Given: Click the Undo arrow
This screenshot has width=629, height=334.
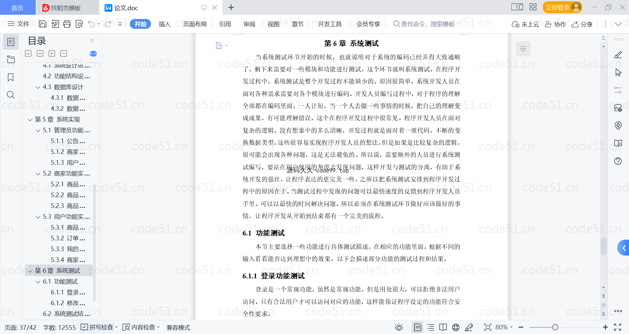Looking at the screenshot, I should (91, 24).
